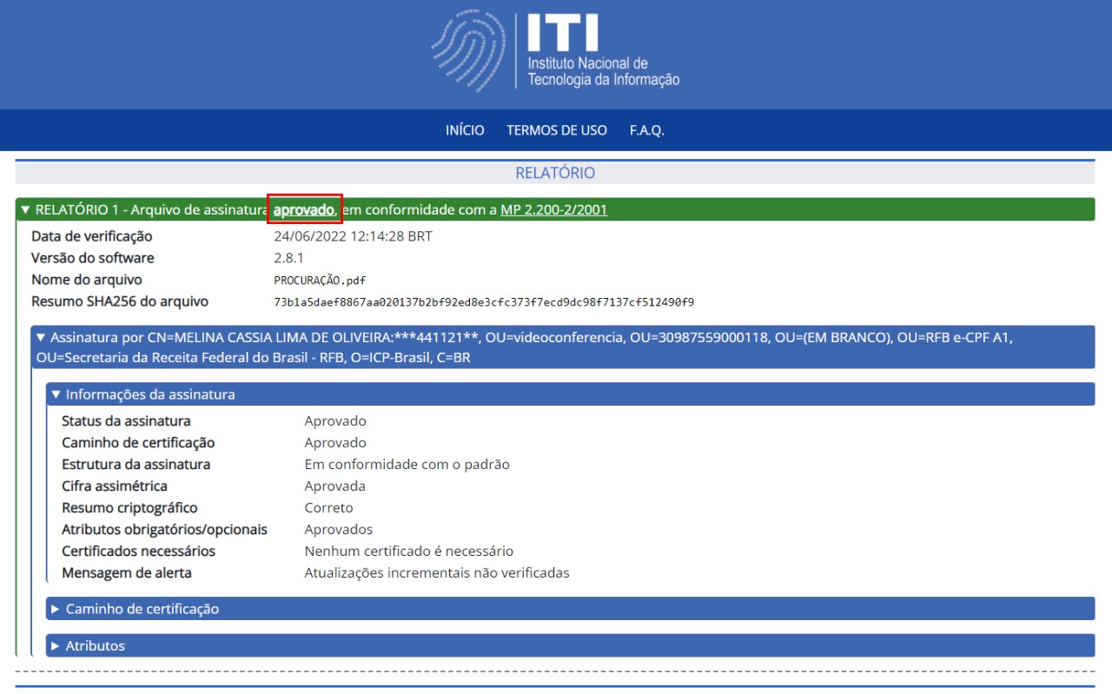
Task: Collapse 'Informações da assinatura' panel
Action: pyautogui.click(x=56, y=394)
